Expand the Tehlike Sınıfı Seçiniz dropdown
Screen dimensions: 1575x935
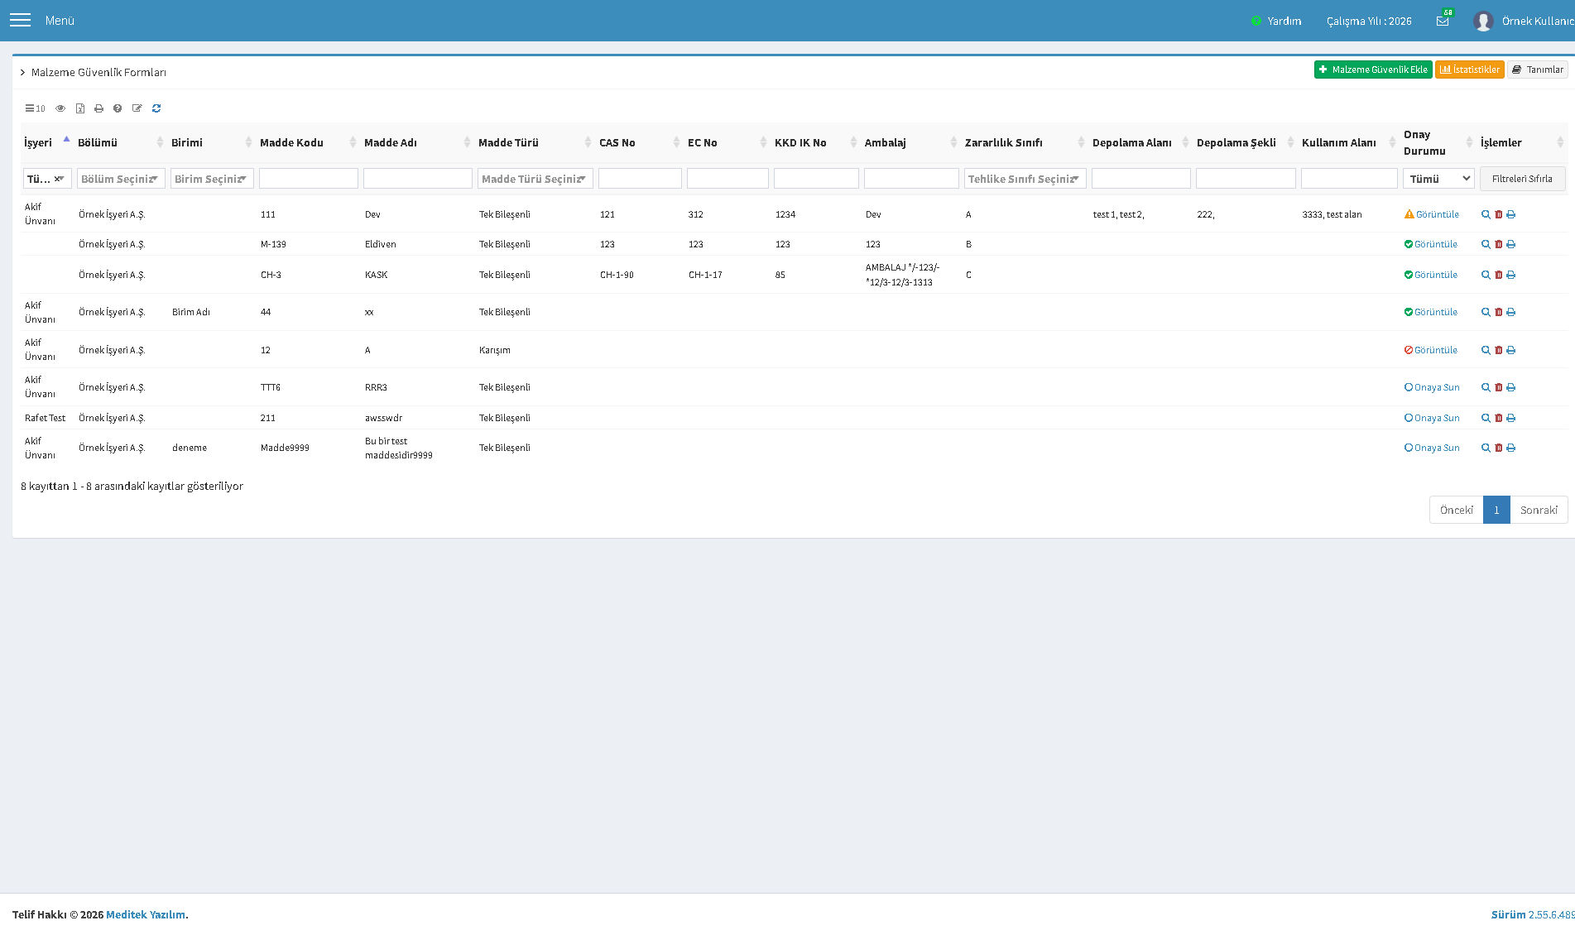[x=1025, y=179]
